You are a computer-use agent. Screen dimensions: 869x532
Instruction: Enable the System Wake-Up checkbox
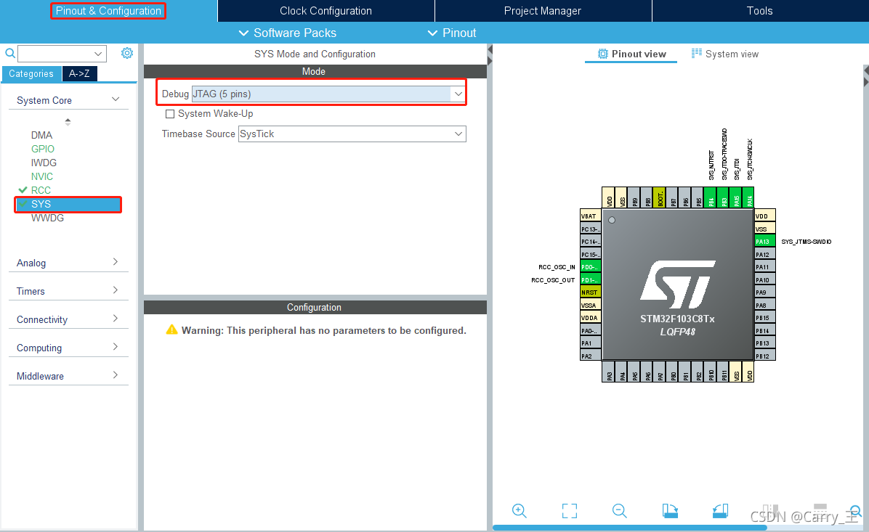170,114
